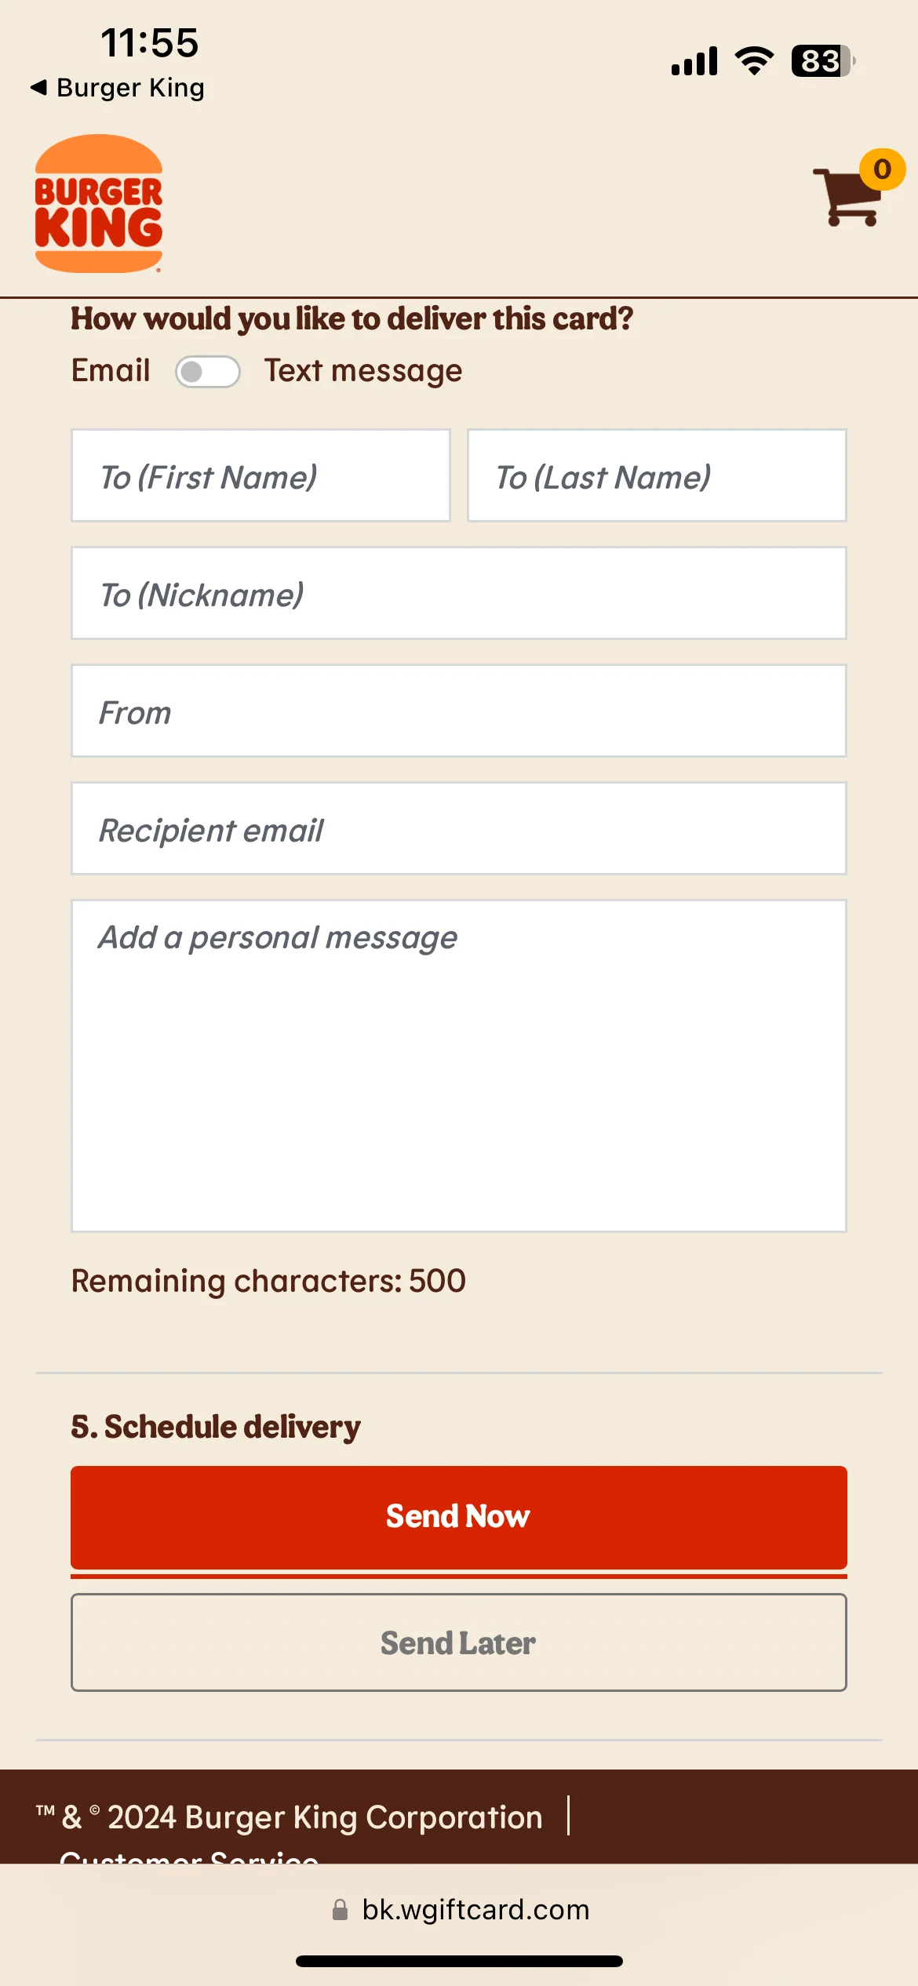Screen dimensions: 918x1986
Task: Focus the To (Nickname) field
Action: [459, 593]
